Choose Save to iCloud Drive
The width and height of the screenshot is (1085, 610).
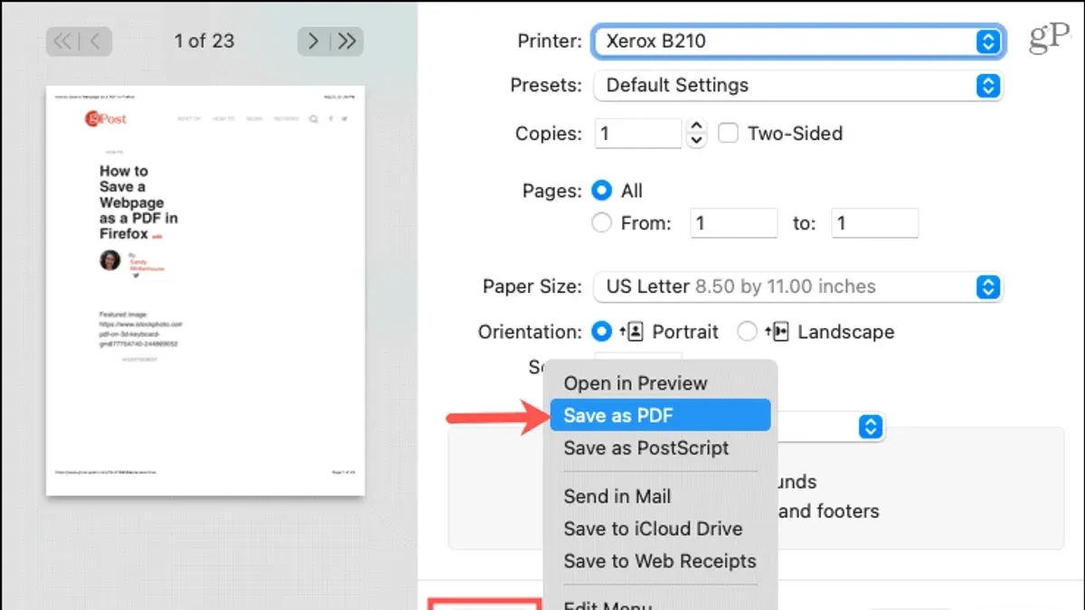click(x=660, y=529)
